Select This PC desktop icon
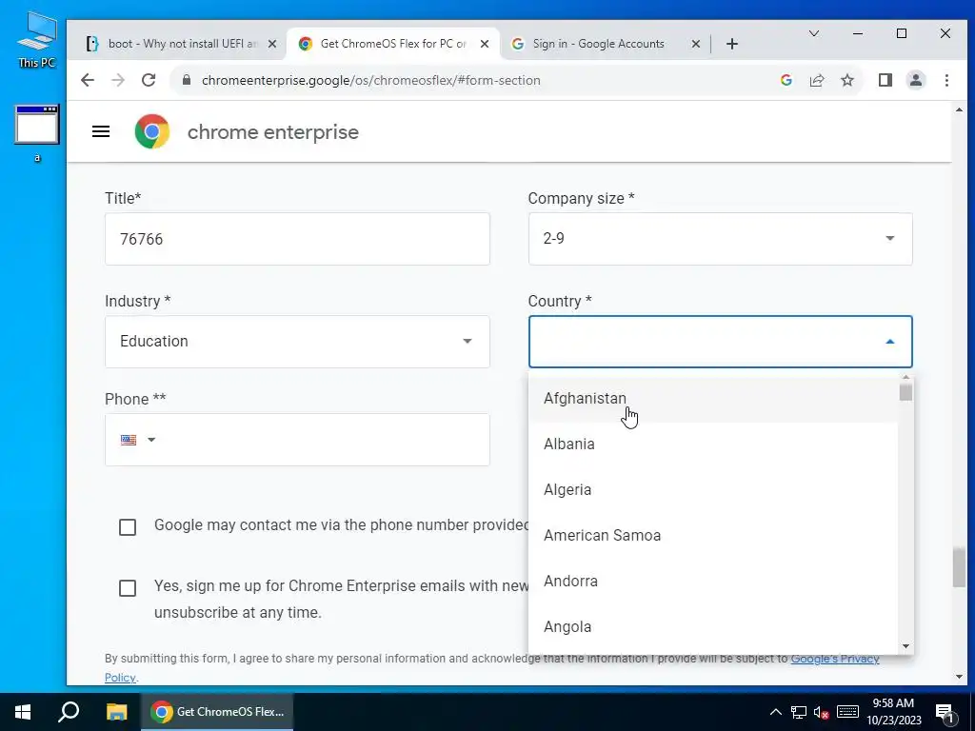This screenshot has width=975, height=731. 37,38
